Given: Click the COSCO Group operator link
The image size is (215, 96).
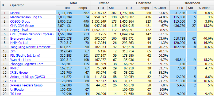Looking at the screenshot, I should coord(20,22).
